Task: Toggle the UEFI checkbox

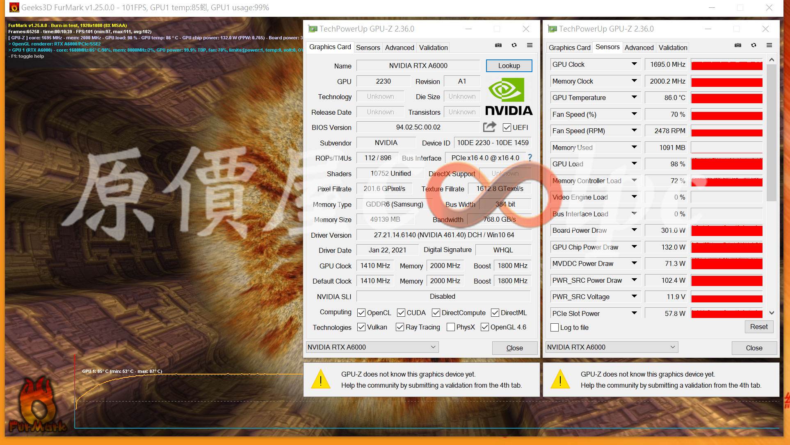Action: click(x=507, y=127)
